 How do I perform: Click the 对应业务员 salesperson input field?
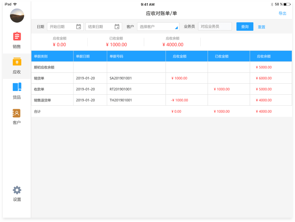215,26
